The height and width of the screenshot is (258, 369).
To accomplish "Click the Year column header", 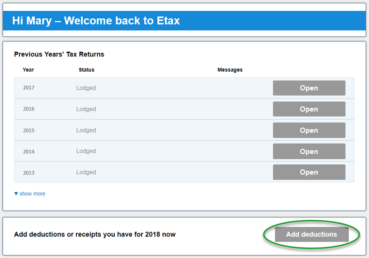I will click(28, 70).
